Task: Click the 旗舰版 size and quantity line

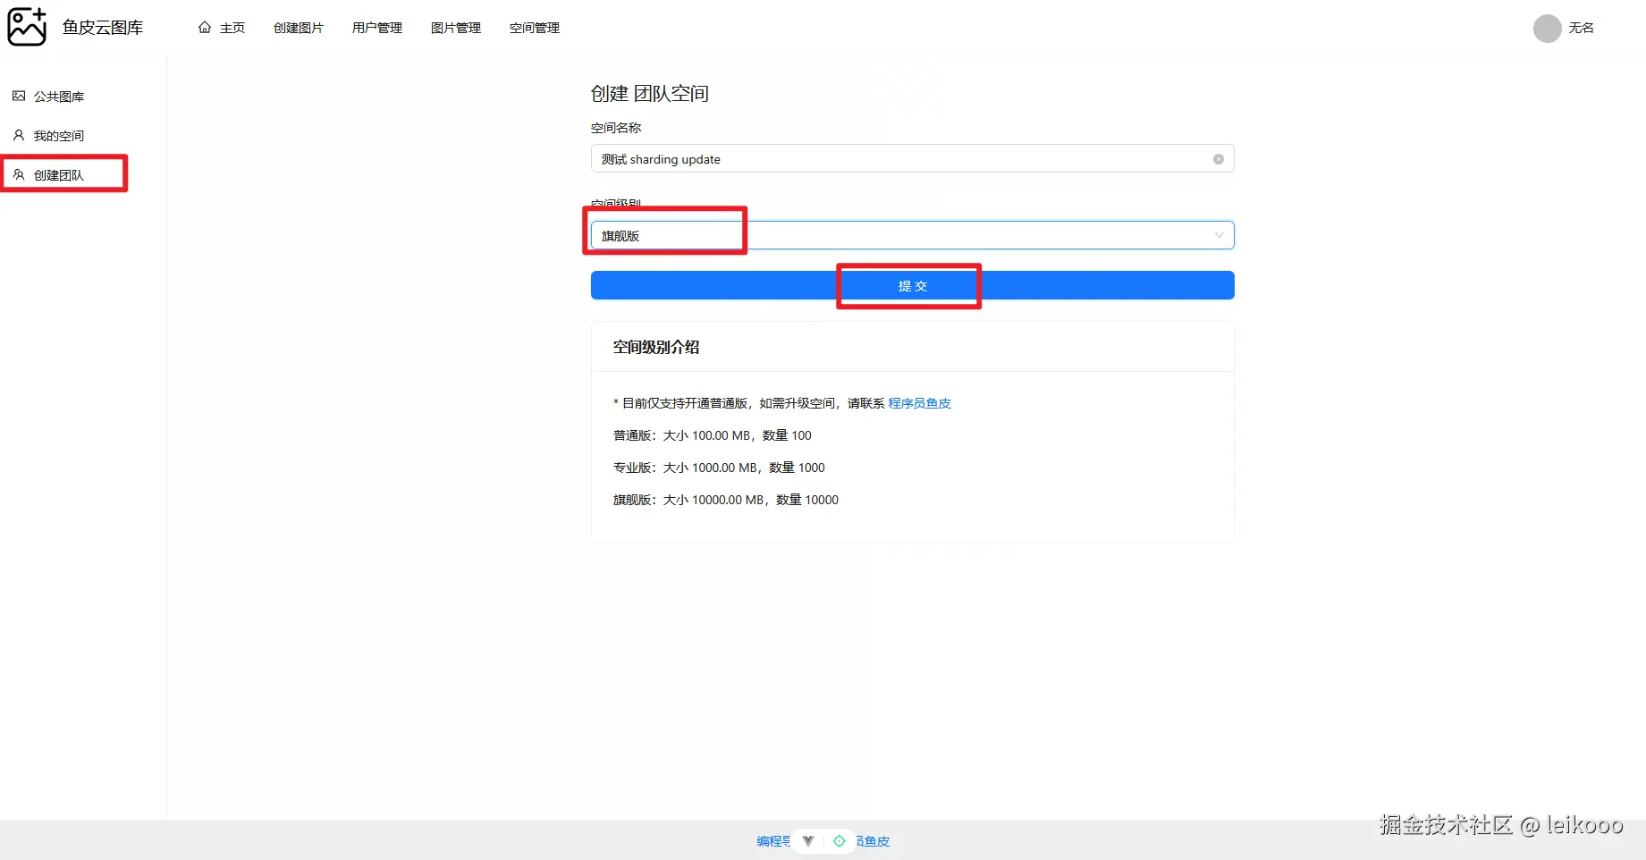Action: [x=726, y=500]
